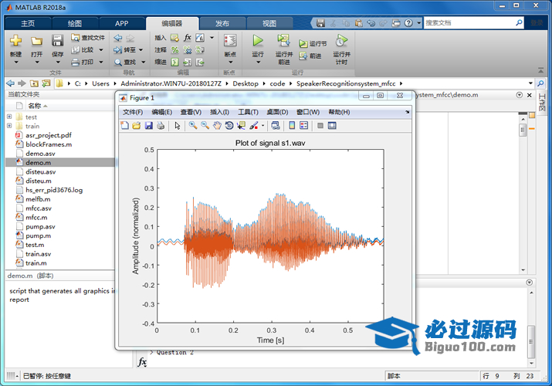The width and height of the screenshot is (552, 386).
Task: Expand the train folder node
Action: pos(9,126)
